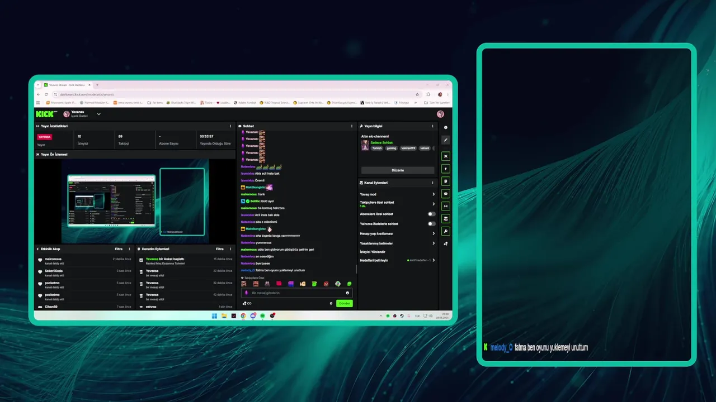Click the Botrix Gold ayol message

coord(257,201)
